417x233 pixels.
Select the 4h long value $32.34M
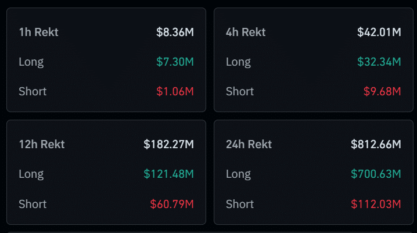pyautogui.click(x=379, y=62)
